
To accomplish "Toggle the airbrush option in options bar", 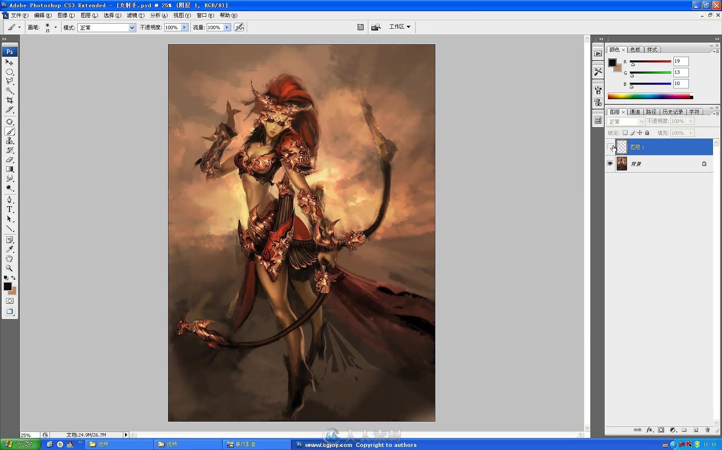I will click(x=239, y=27).
